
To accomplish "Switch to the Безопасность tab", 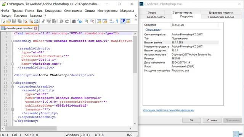I will coord(156,17).
